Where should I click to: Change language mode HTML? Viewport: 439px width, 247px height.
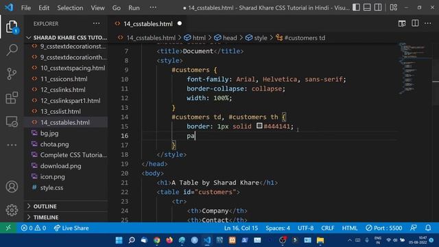tap(350, 228)
